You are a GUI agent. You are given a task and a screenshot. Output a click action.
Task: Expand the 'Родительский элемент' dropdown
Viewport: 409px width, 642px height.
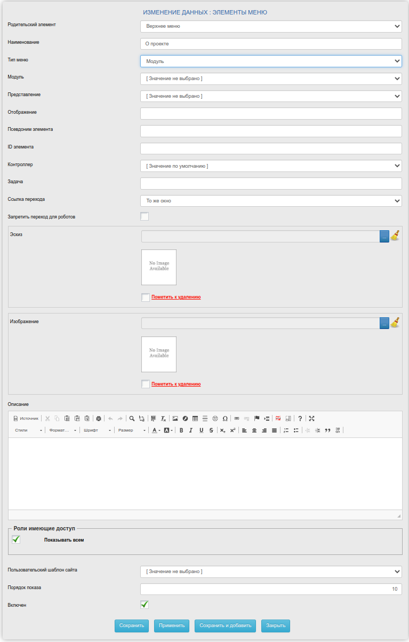click(271, 26)
